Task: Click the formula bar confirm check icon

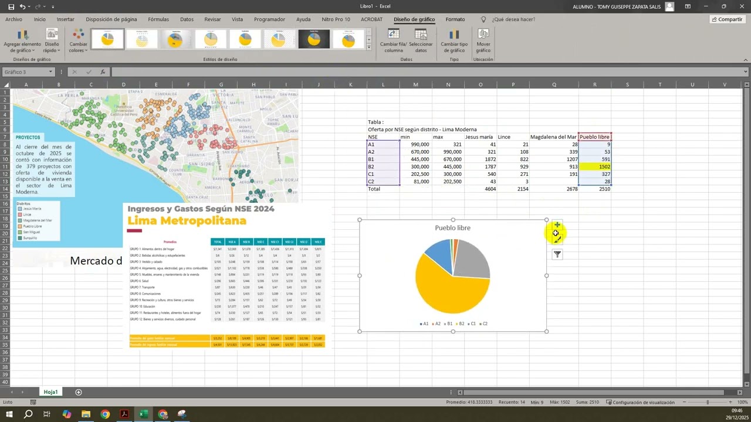Action: (89, 72)
